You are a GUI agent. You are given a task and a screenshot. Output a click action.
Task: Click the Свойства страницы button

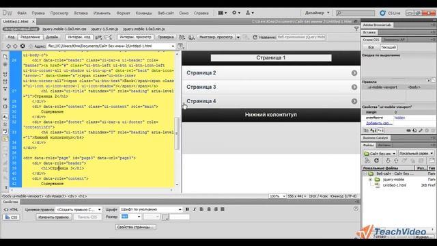point(135,227)
